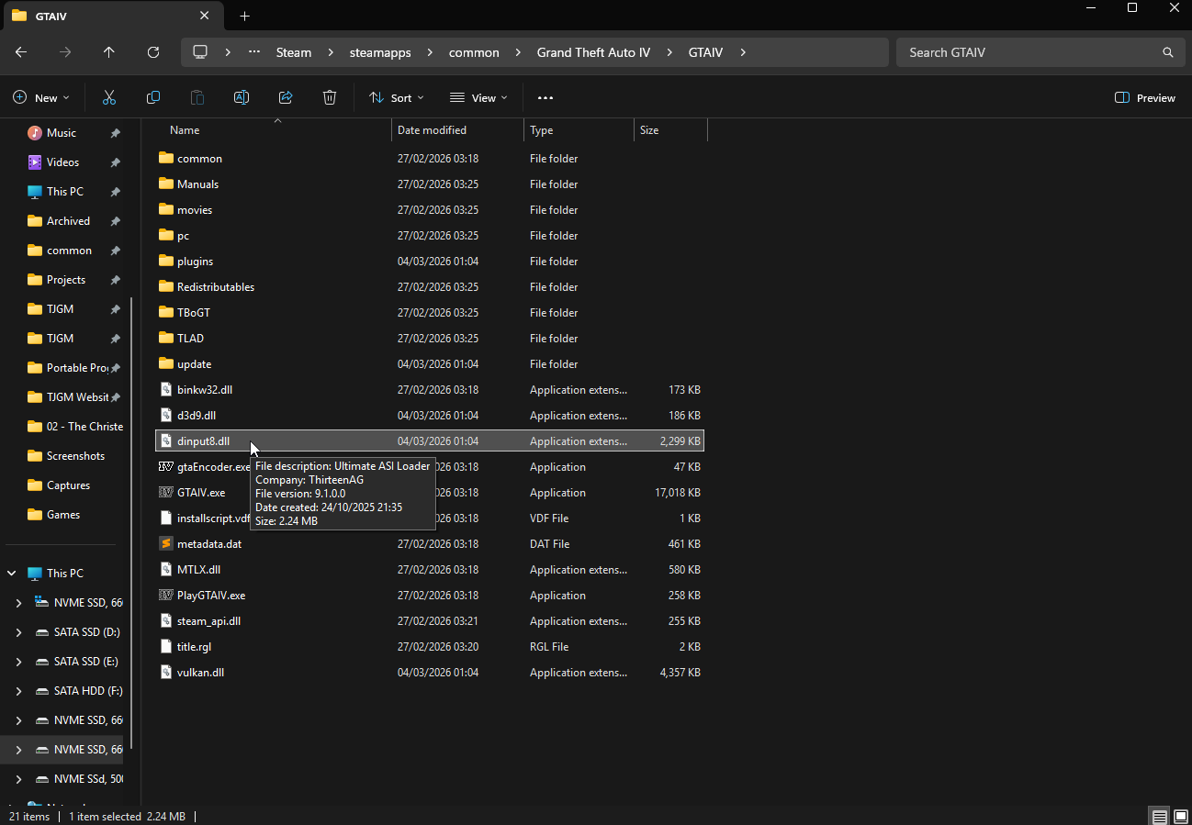
Task: Expand the SATA SSD (D:) drive
Action: (x=17, y=631)
